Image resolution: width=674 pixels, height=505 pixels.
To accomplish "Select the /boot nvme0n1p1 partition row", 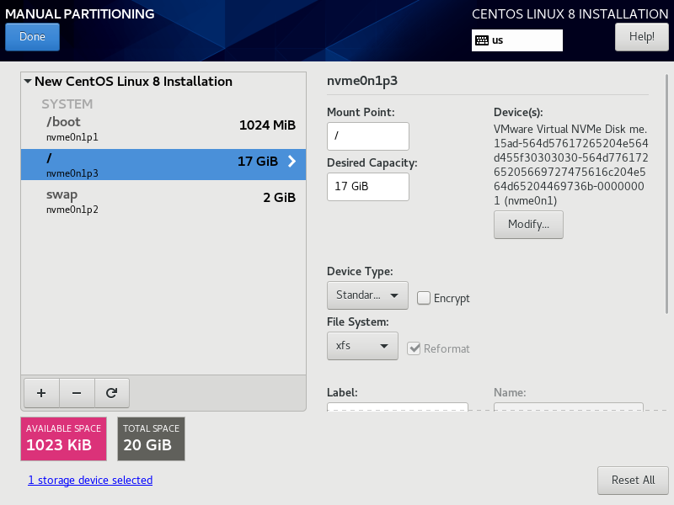I will (x=163, y=129).
